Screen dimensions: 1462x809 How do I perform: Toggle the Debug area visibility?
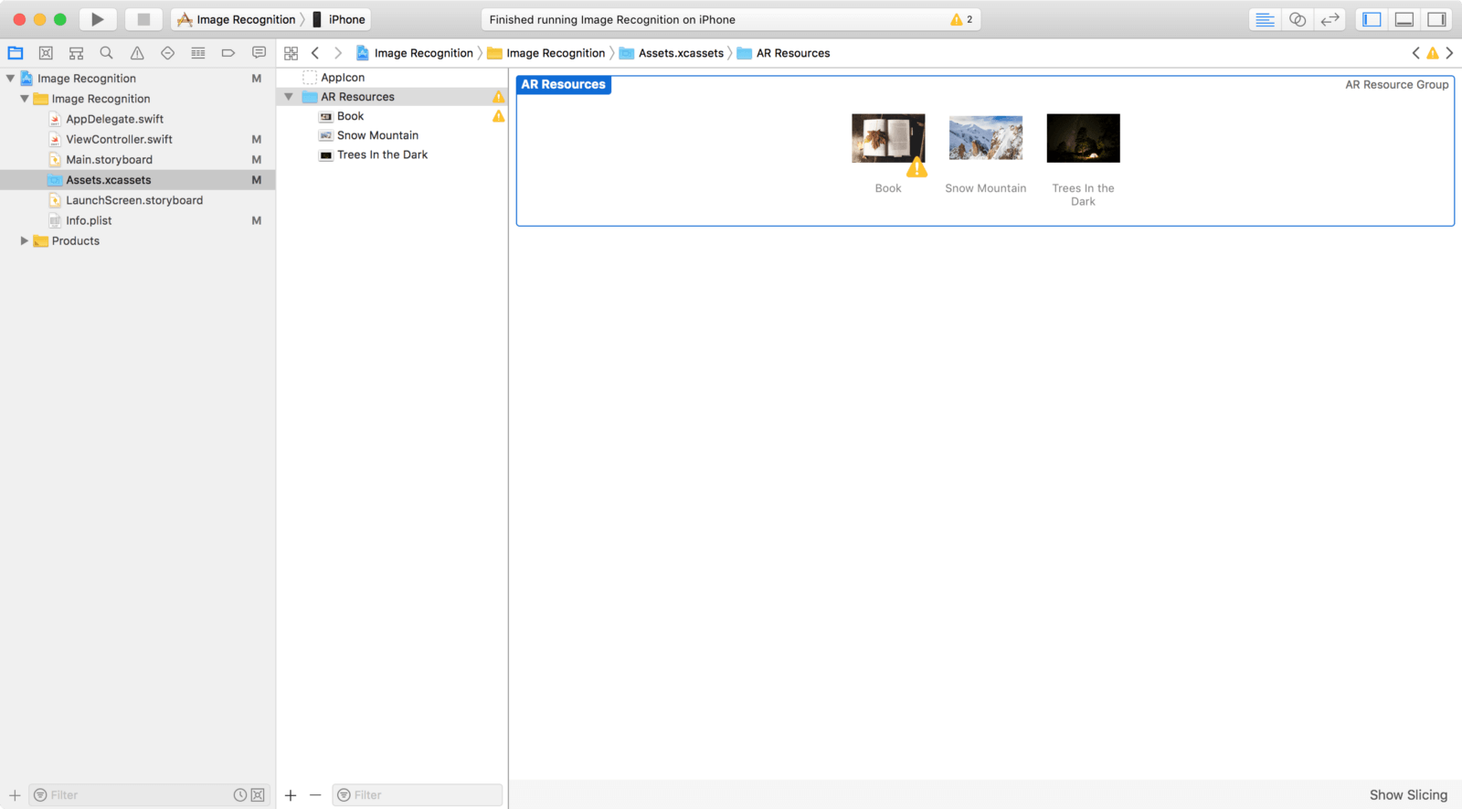click(1404, 19)
